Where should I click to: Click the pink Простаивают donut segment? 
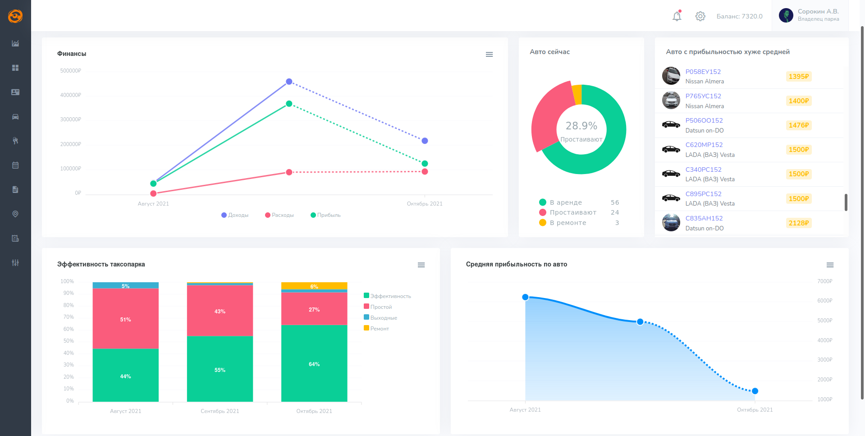click(547, 118)
